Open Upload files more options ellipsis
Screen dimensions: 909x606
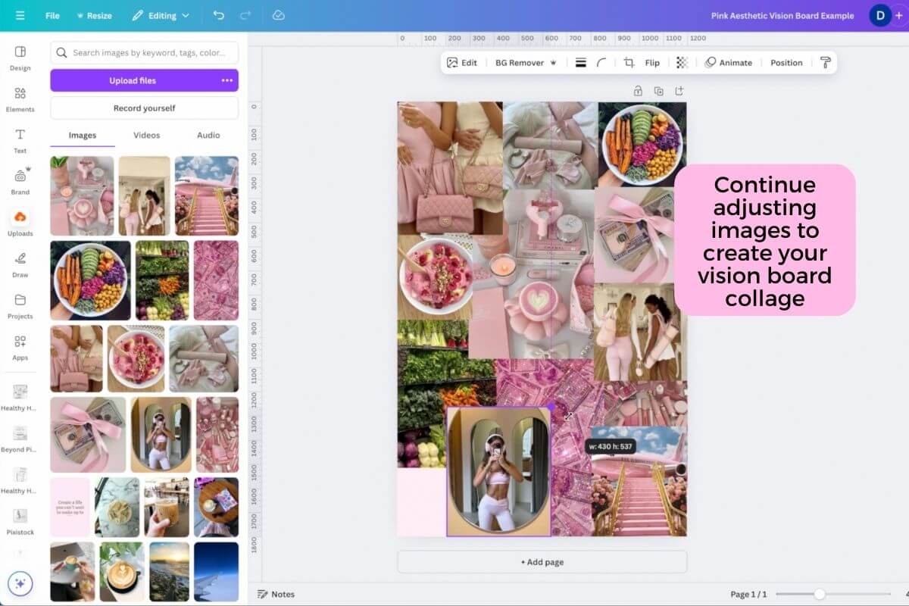click(226, 80)
